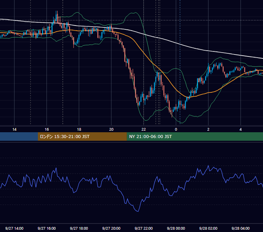Viewport: 263px width, 232px height.
Task: Click the hour 22 axis label
Action: tap(143, 130)
